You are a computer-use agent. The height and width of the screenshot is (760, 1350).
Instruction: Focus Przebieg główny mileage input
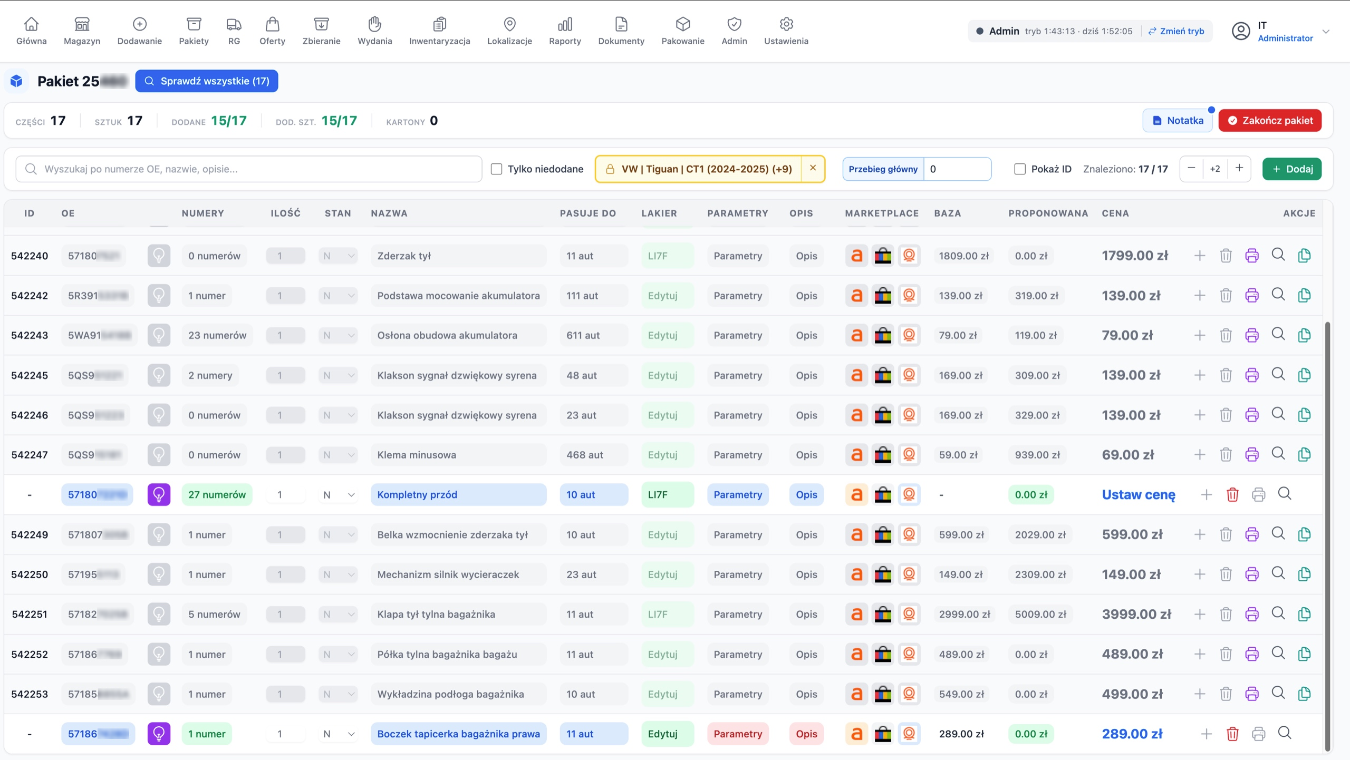tap(957, 169)
